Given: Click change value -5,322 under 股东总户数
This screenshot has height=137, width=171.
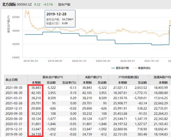Looking at the screenshot, I should coord(51,88).
